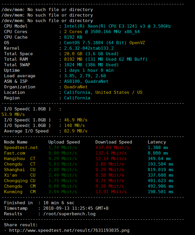Click the Node Name column header
Viewport: 195px width, 235px height.
click(x=16, y=142)
